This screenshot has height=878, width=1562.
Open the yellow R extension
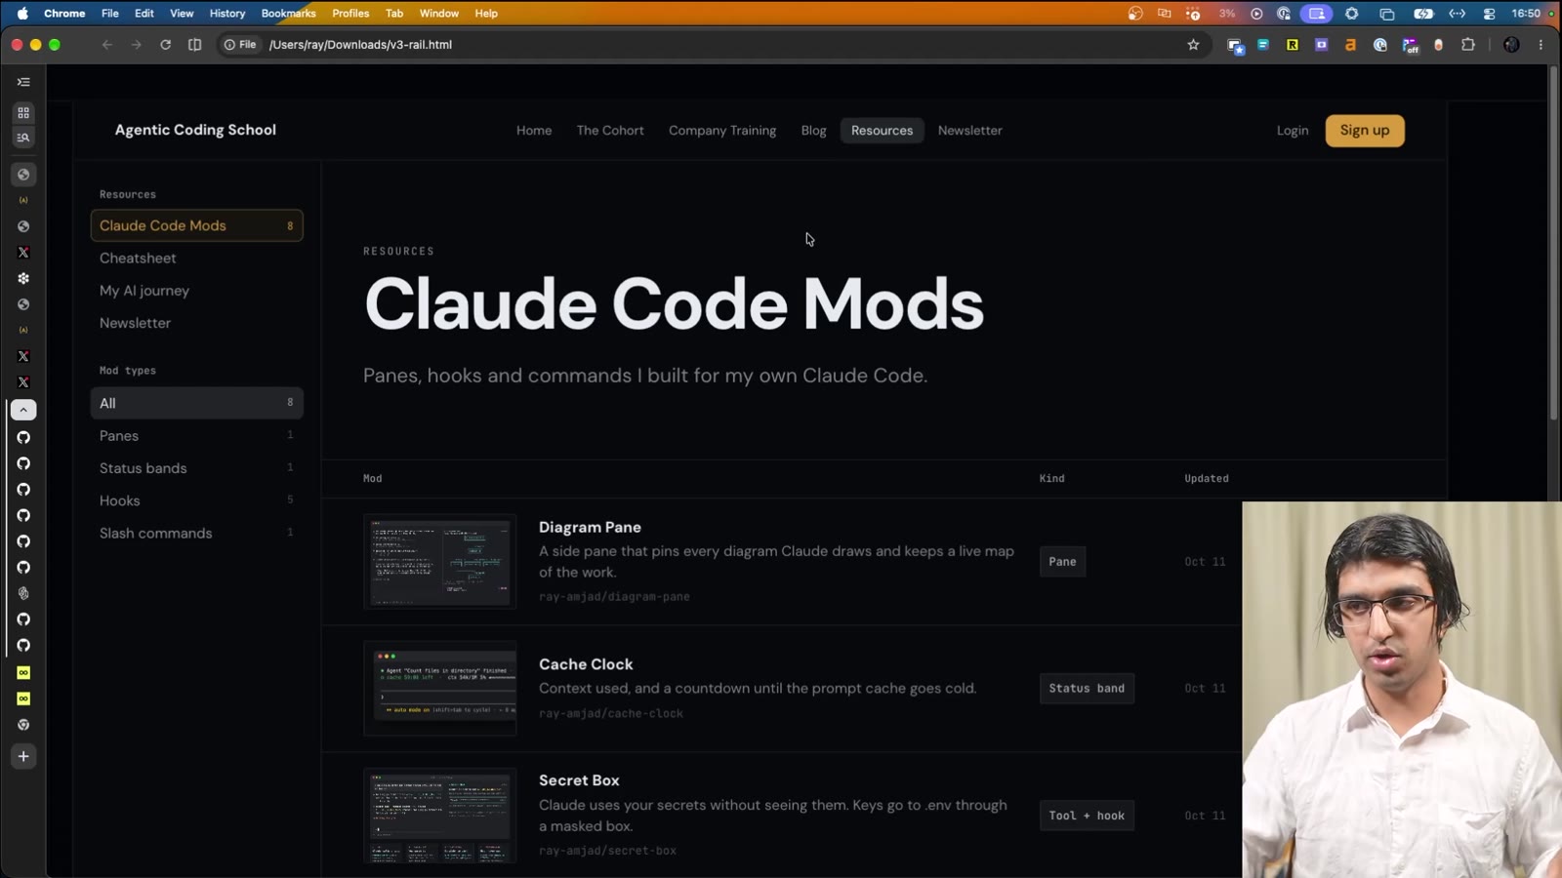(1293, 45)
